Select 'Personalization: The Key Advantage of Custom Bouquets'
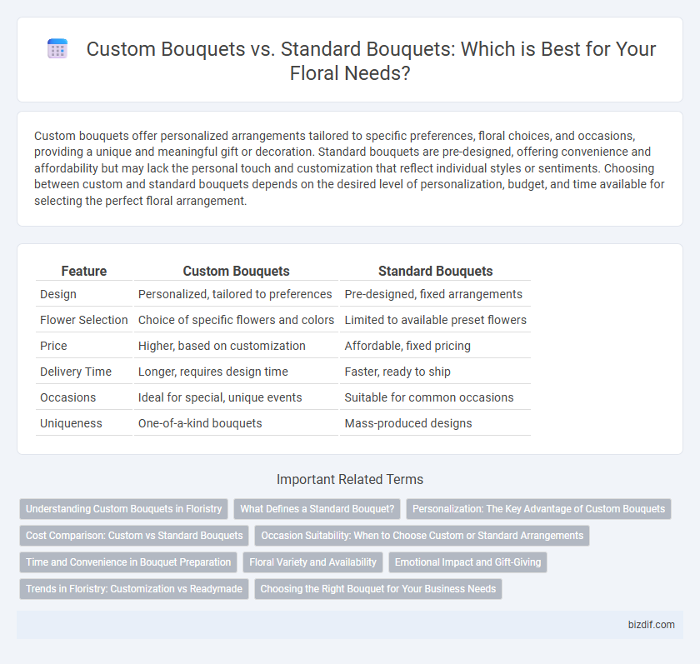700x664 pixels. [x=538, y=509]
